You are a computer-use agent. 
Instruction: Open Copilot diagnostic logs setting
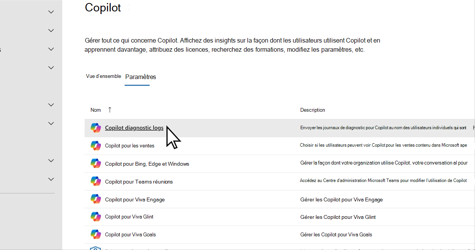(134, 128)
